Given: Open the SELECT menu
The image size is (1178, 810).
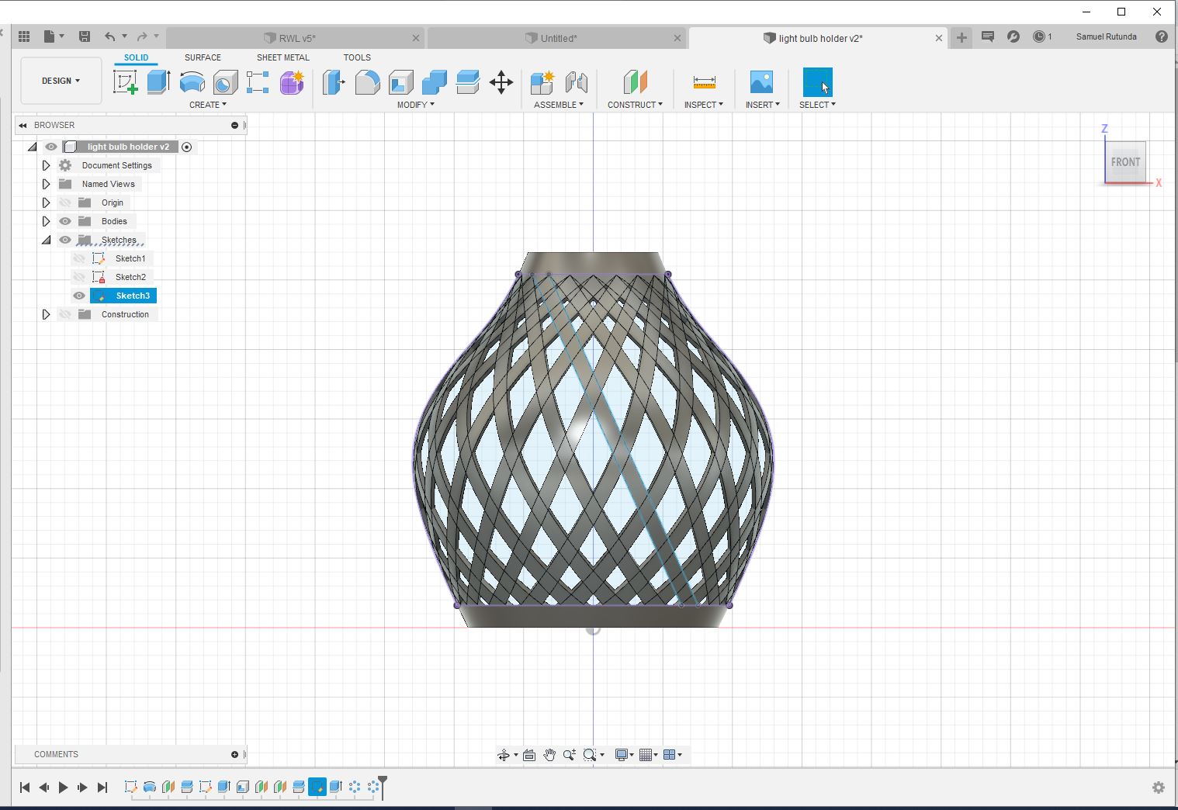Looking at the screenshot, I should [817, 105].
